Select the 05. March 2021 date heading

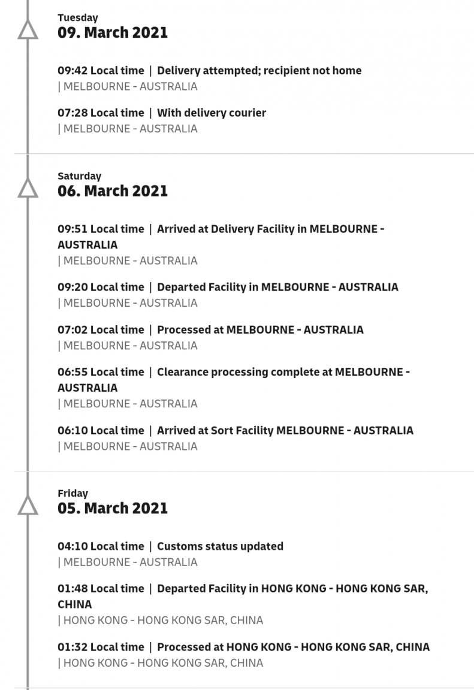(113, 509)
